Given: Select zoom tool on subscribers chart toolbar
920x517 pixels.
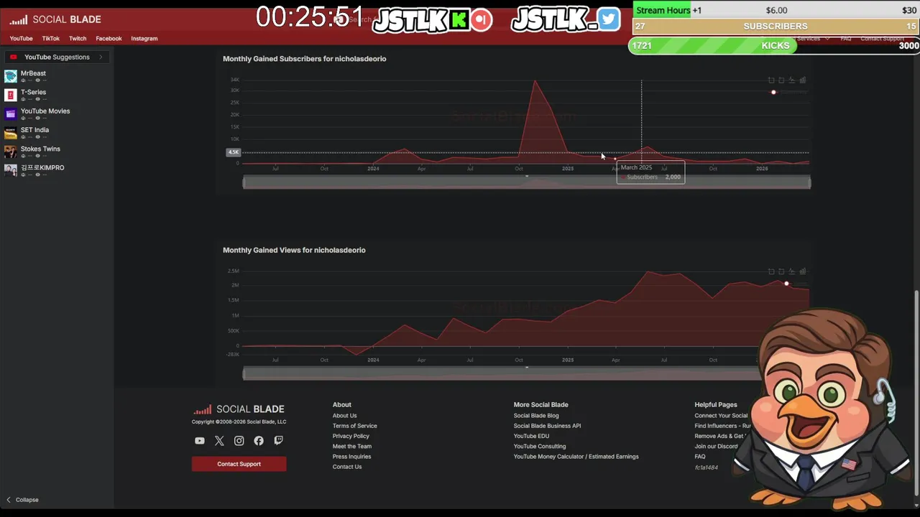Looking at the screenshot, I should coord(771,80).
